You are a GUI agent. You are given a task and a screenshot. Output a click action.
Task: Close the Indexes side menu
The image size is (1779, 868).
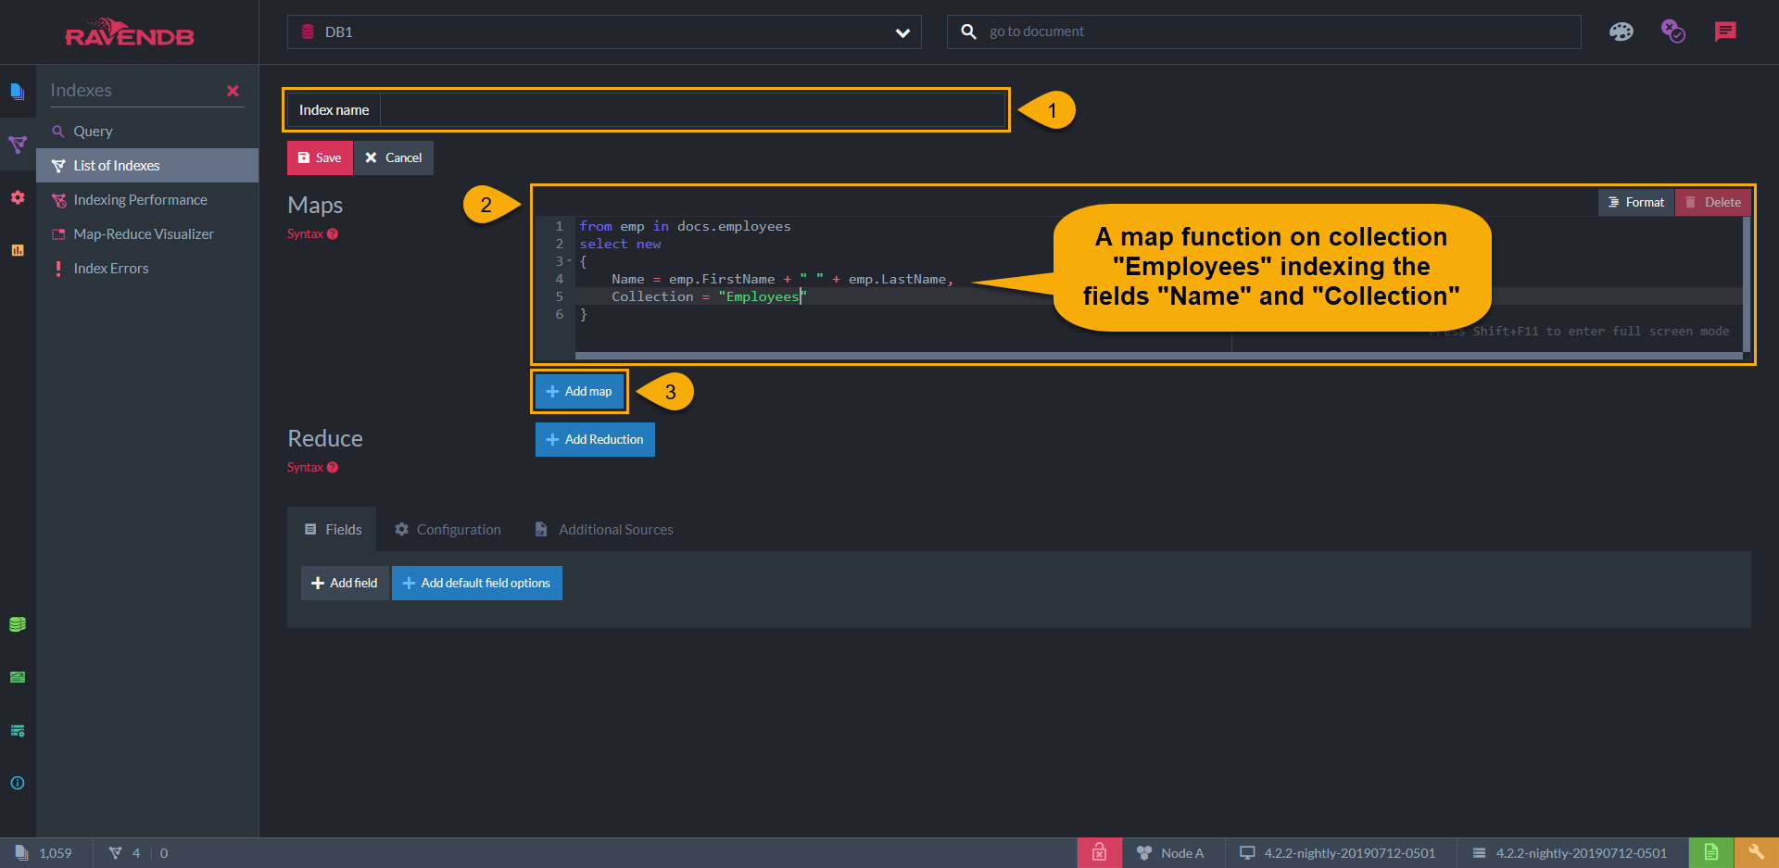coord(233,90)
